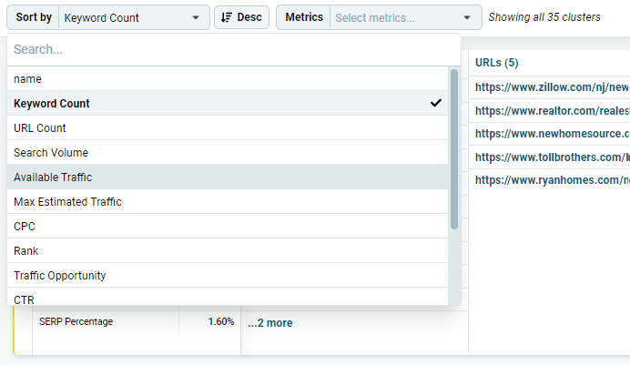Click the Sort by dropdown caret arrow
This screenshot has height=365, width=630.
(x=196, y=17)
